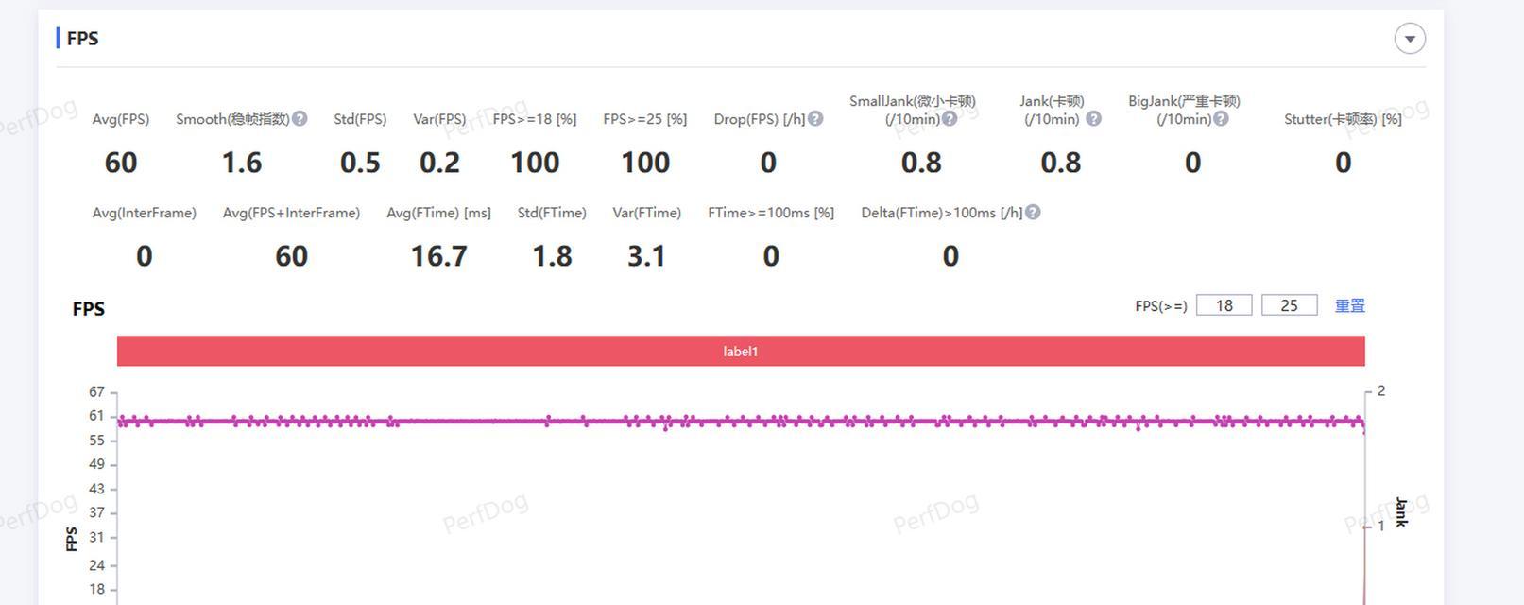Select the red label1 bar

pyautogui.click(x=741, y=351)
